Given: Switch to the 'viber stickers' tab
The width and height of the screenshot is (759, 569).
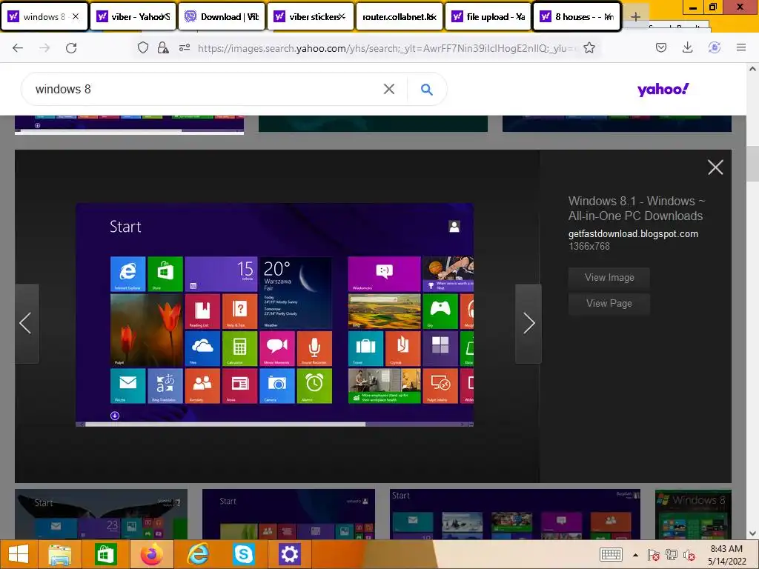Looking at the screenshot, I should point(311,17).
